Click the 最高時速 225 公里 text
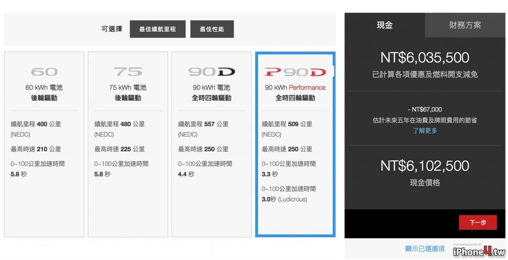This screenshot has width=508, height=260. (119, 149)
